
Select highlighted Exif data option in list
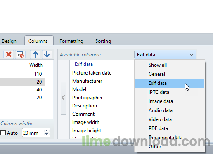coord(170,83)
